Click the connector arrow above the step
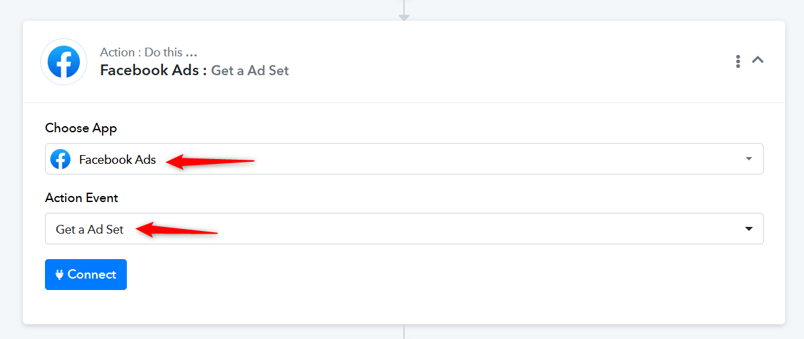Screen dimensions: 804x339 pyautogui.click(x=404, y=17)
